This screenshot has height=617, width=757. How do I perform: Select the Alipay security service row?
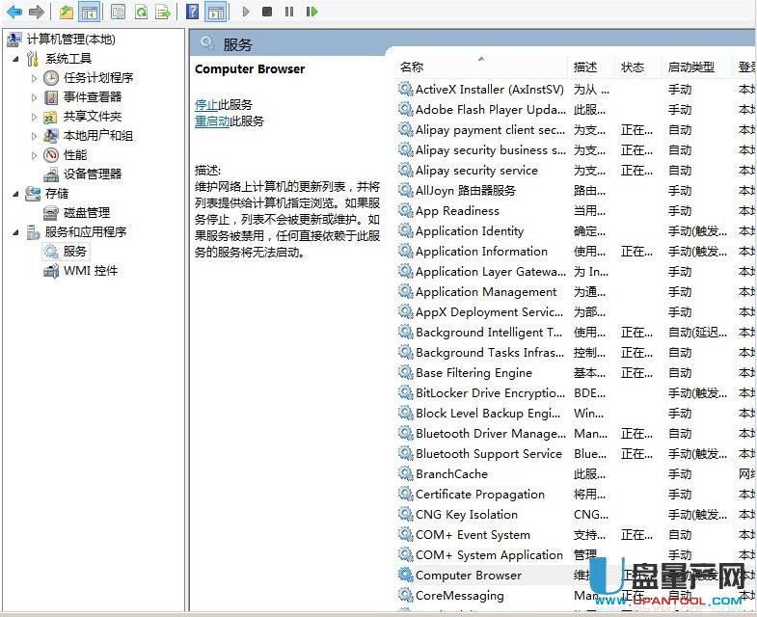[x=576, y=171]
